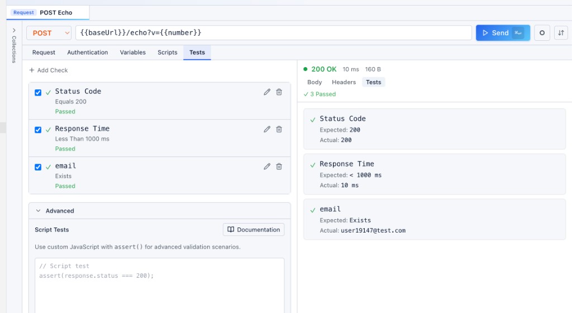Click the book icon in Documentation button
The height and width of the screenshot is (313, 572).
[x=231, y=230]
